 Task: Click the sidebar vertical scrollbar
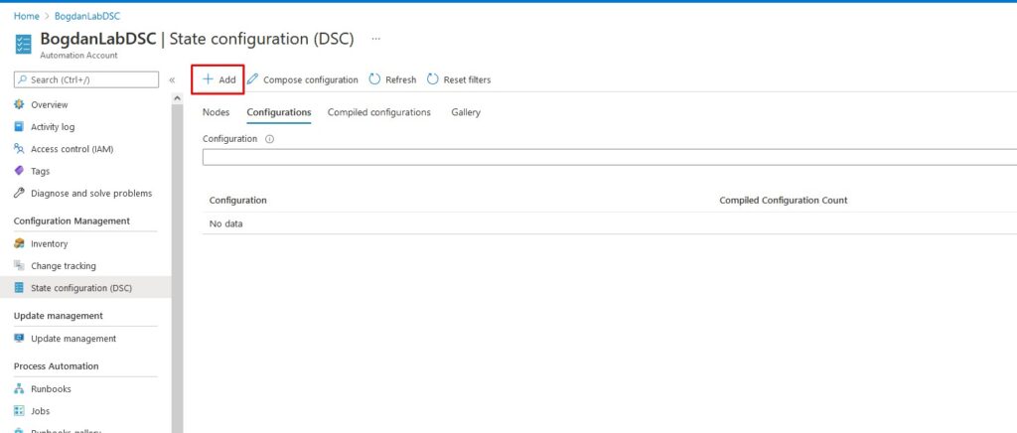click(177, 266)
